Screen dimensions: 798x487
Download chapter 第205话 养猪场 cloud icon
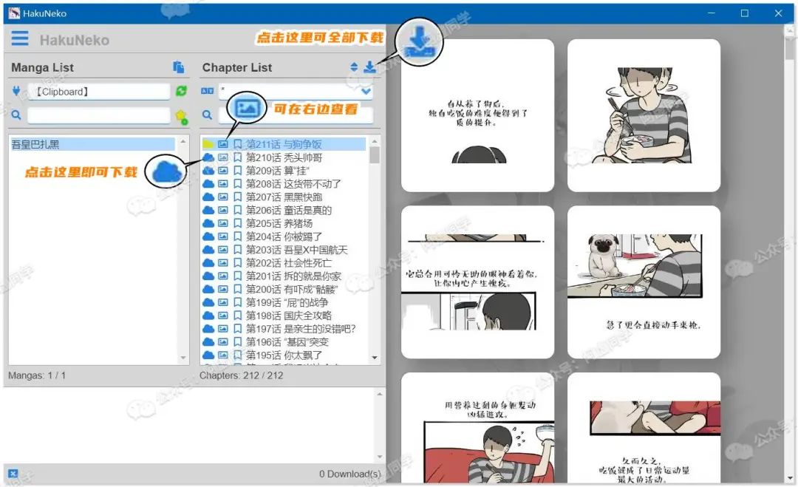pos(208,223)
